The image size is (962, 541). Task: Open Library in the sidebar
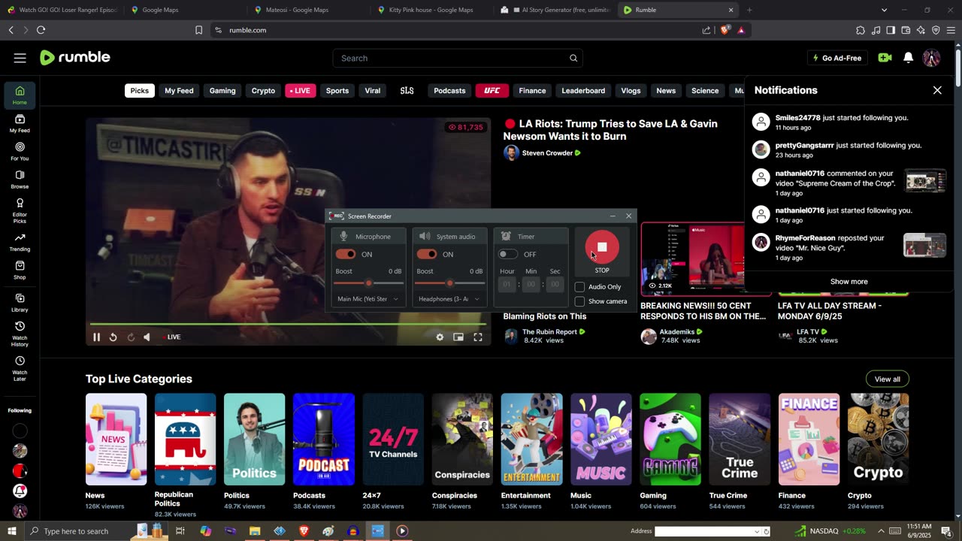[20, 303]
